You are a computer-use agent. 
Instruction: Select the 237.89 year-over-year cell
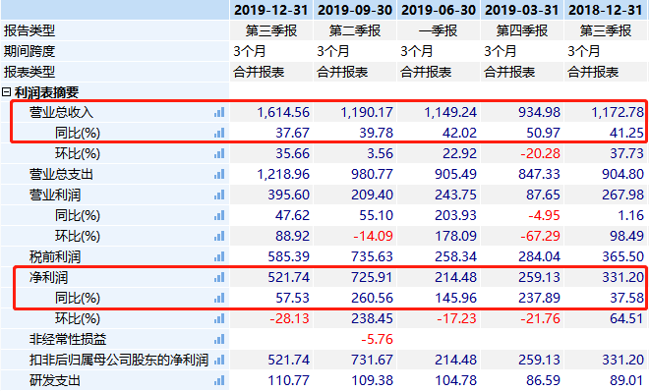click(x=539, y=299)
